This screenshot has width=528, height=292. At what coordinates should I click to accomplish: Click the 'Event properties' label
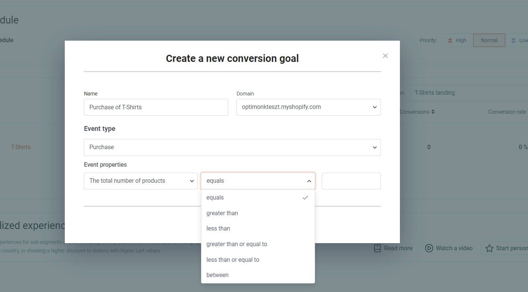coord(105,164)
